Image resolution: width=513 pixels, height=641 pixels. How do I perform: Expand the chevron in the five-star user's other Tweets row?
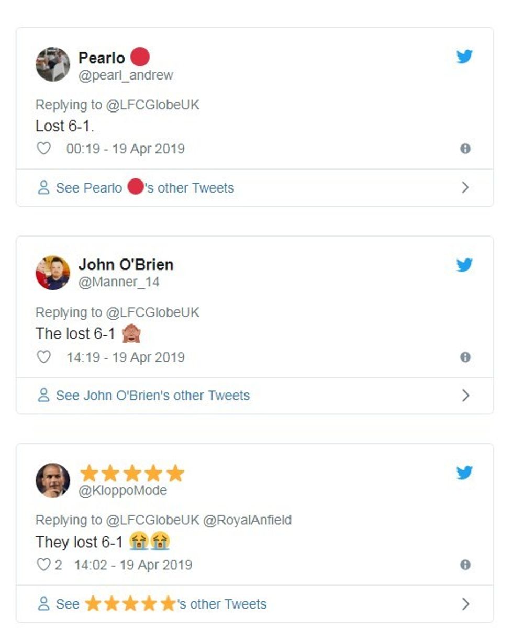[465, 604]
